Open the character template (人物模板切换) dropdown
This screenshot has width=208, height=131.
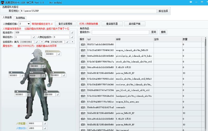[x=25, y=24]
